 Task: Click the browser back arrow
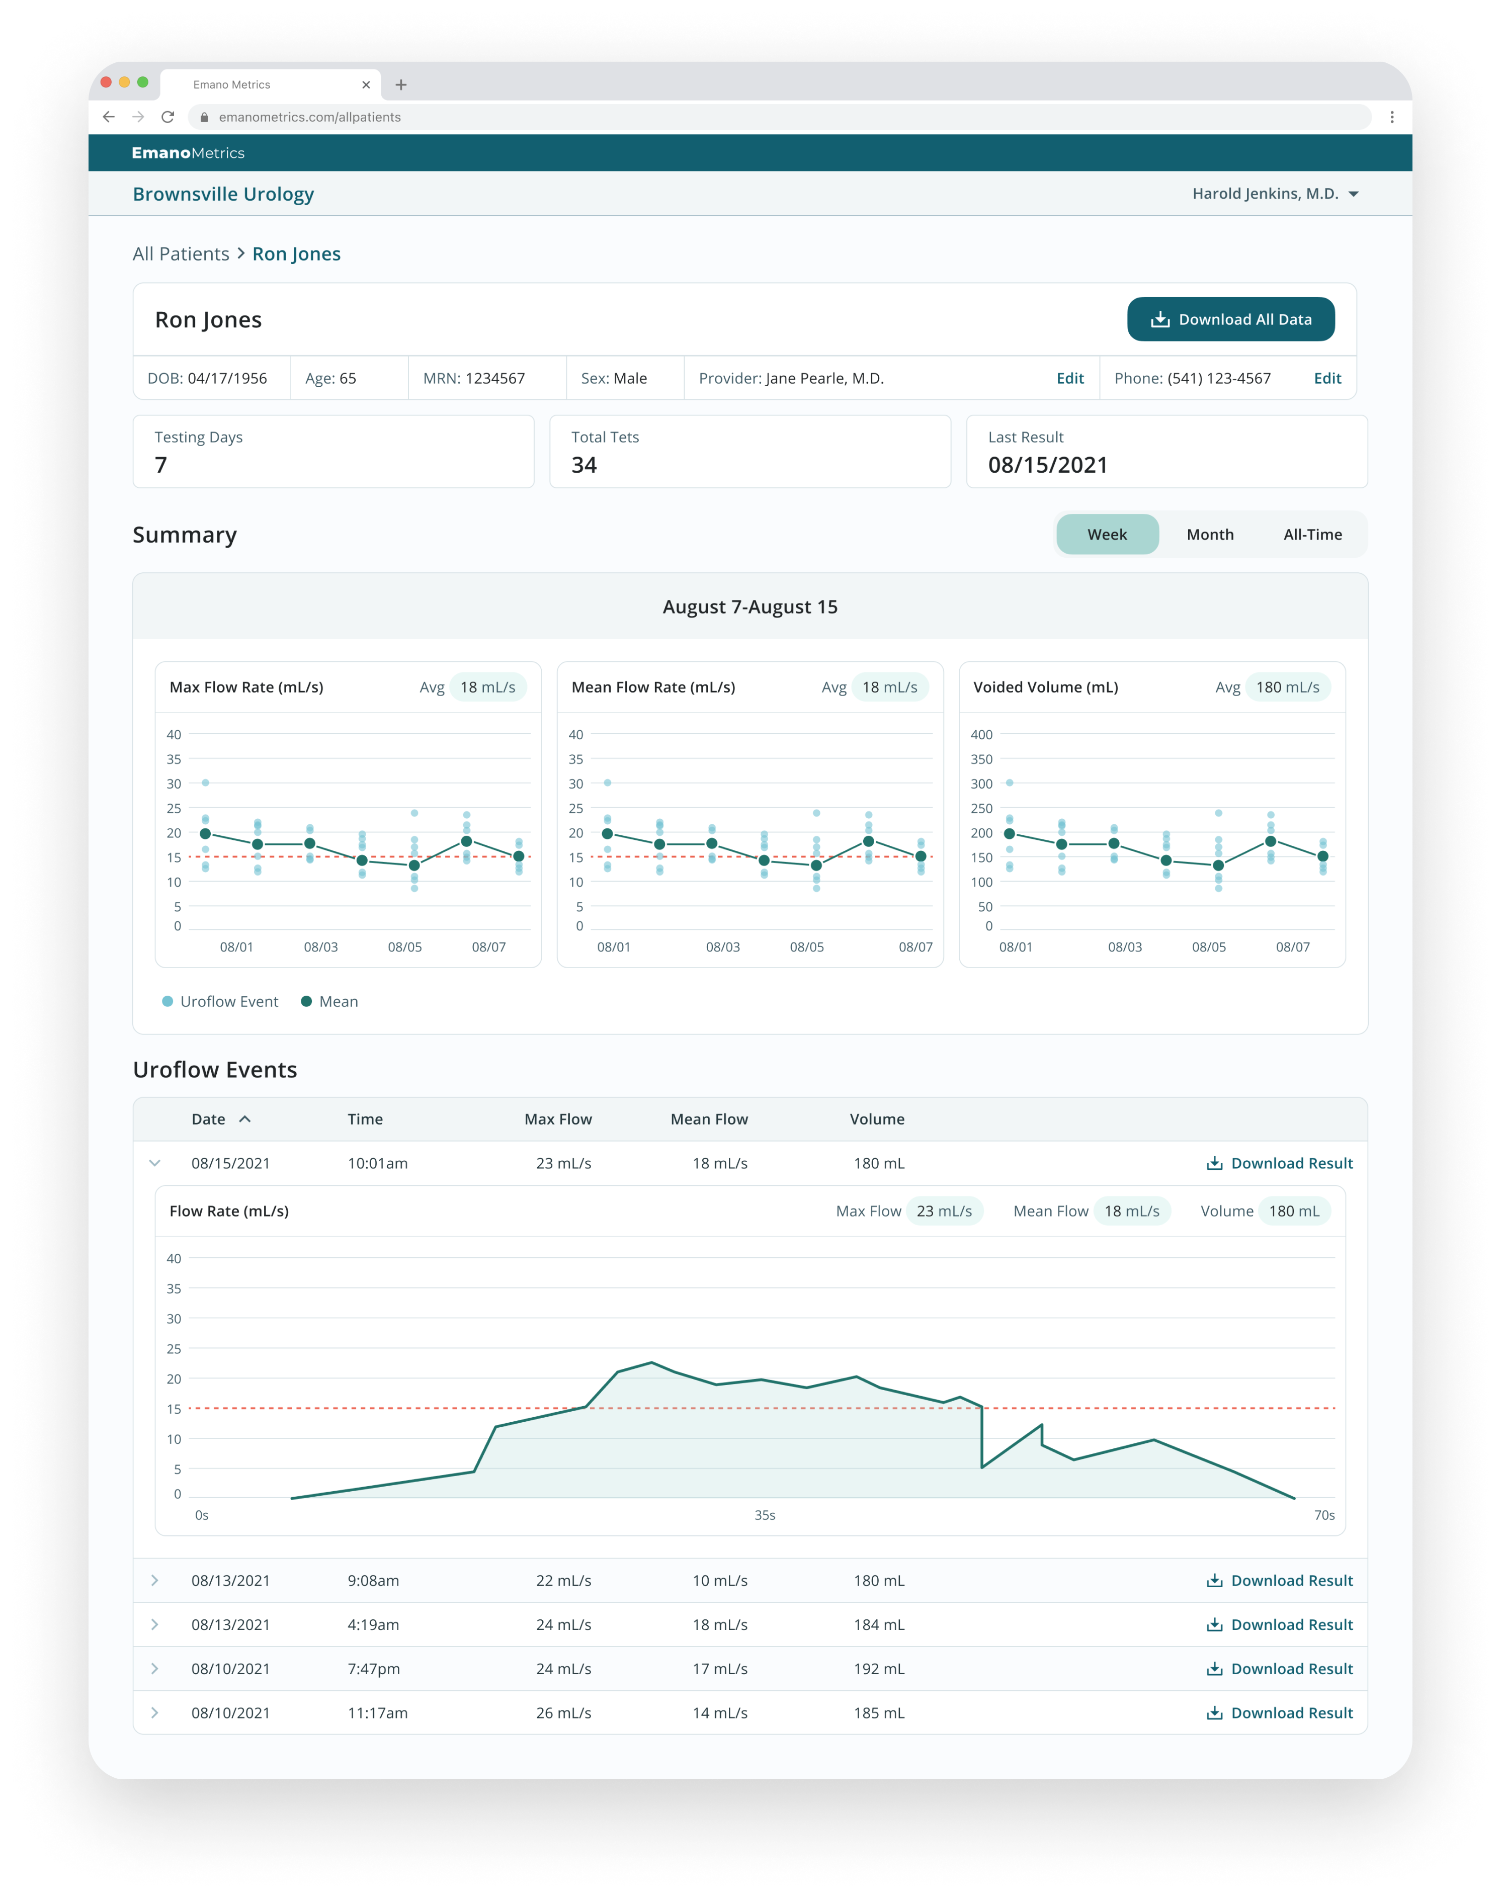tap(109, 117)
